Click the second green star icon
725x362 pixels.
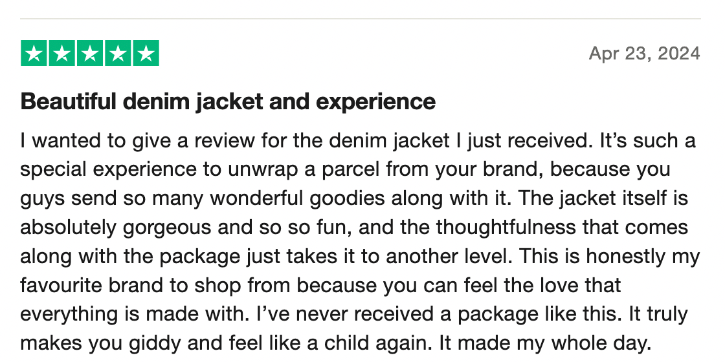tap(62, 54)
